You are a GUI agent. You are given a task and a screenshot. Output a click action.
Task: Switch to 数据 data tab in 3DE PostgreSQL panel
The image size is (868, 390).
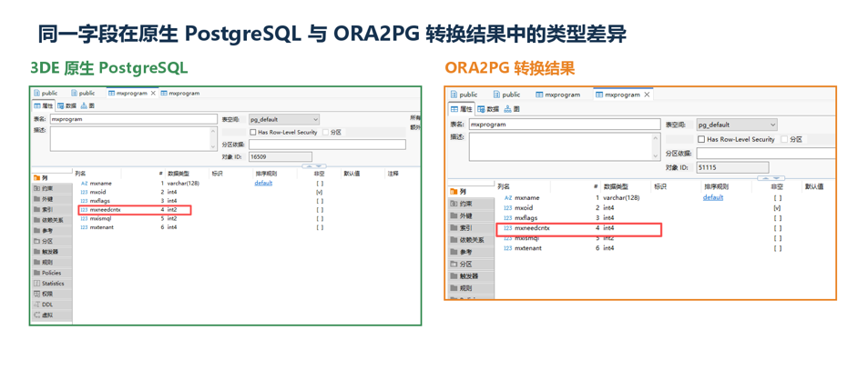click(67, 105)
